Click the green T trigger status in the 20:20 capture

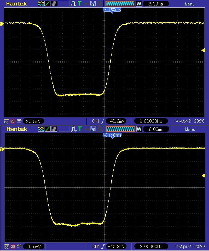tap(80, 129)
